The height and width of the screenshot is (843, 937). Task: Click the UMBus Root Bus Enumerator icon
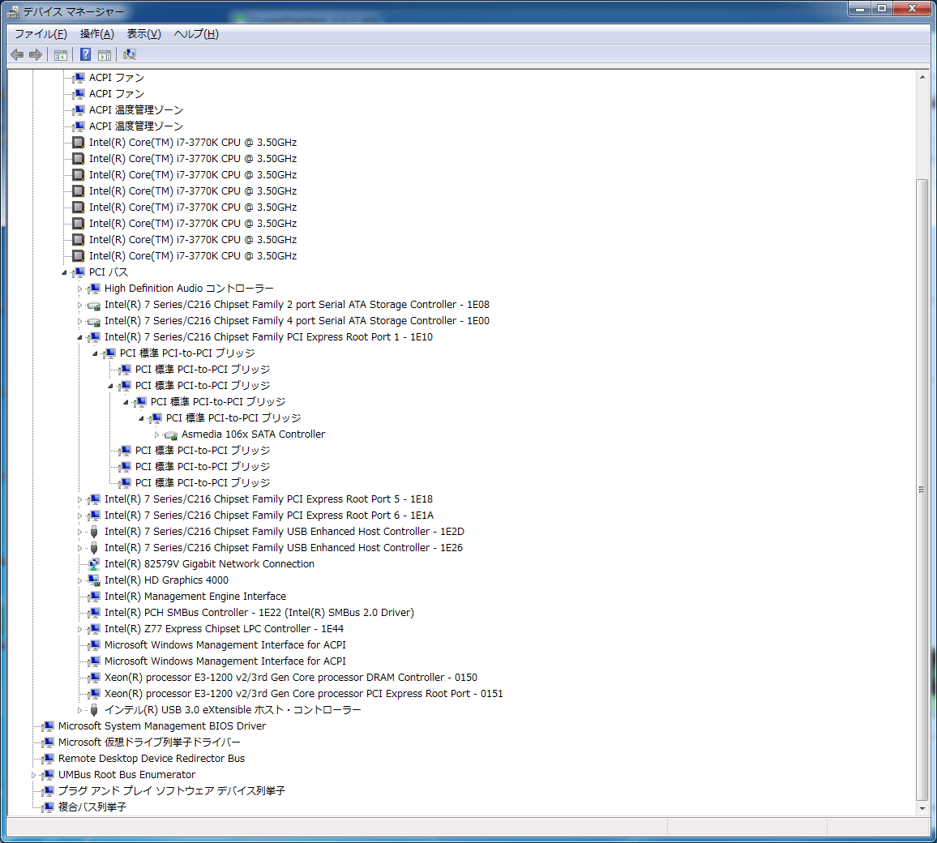[x=48, y=775]
